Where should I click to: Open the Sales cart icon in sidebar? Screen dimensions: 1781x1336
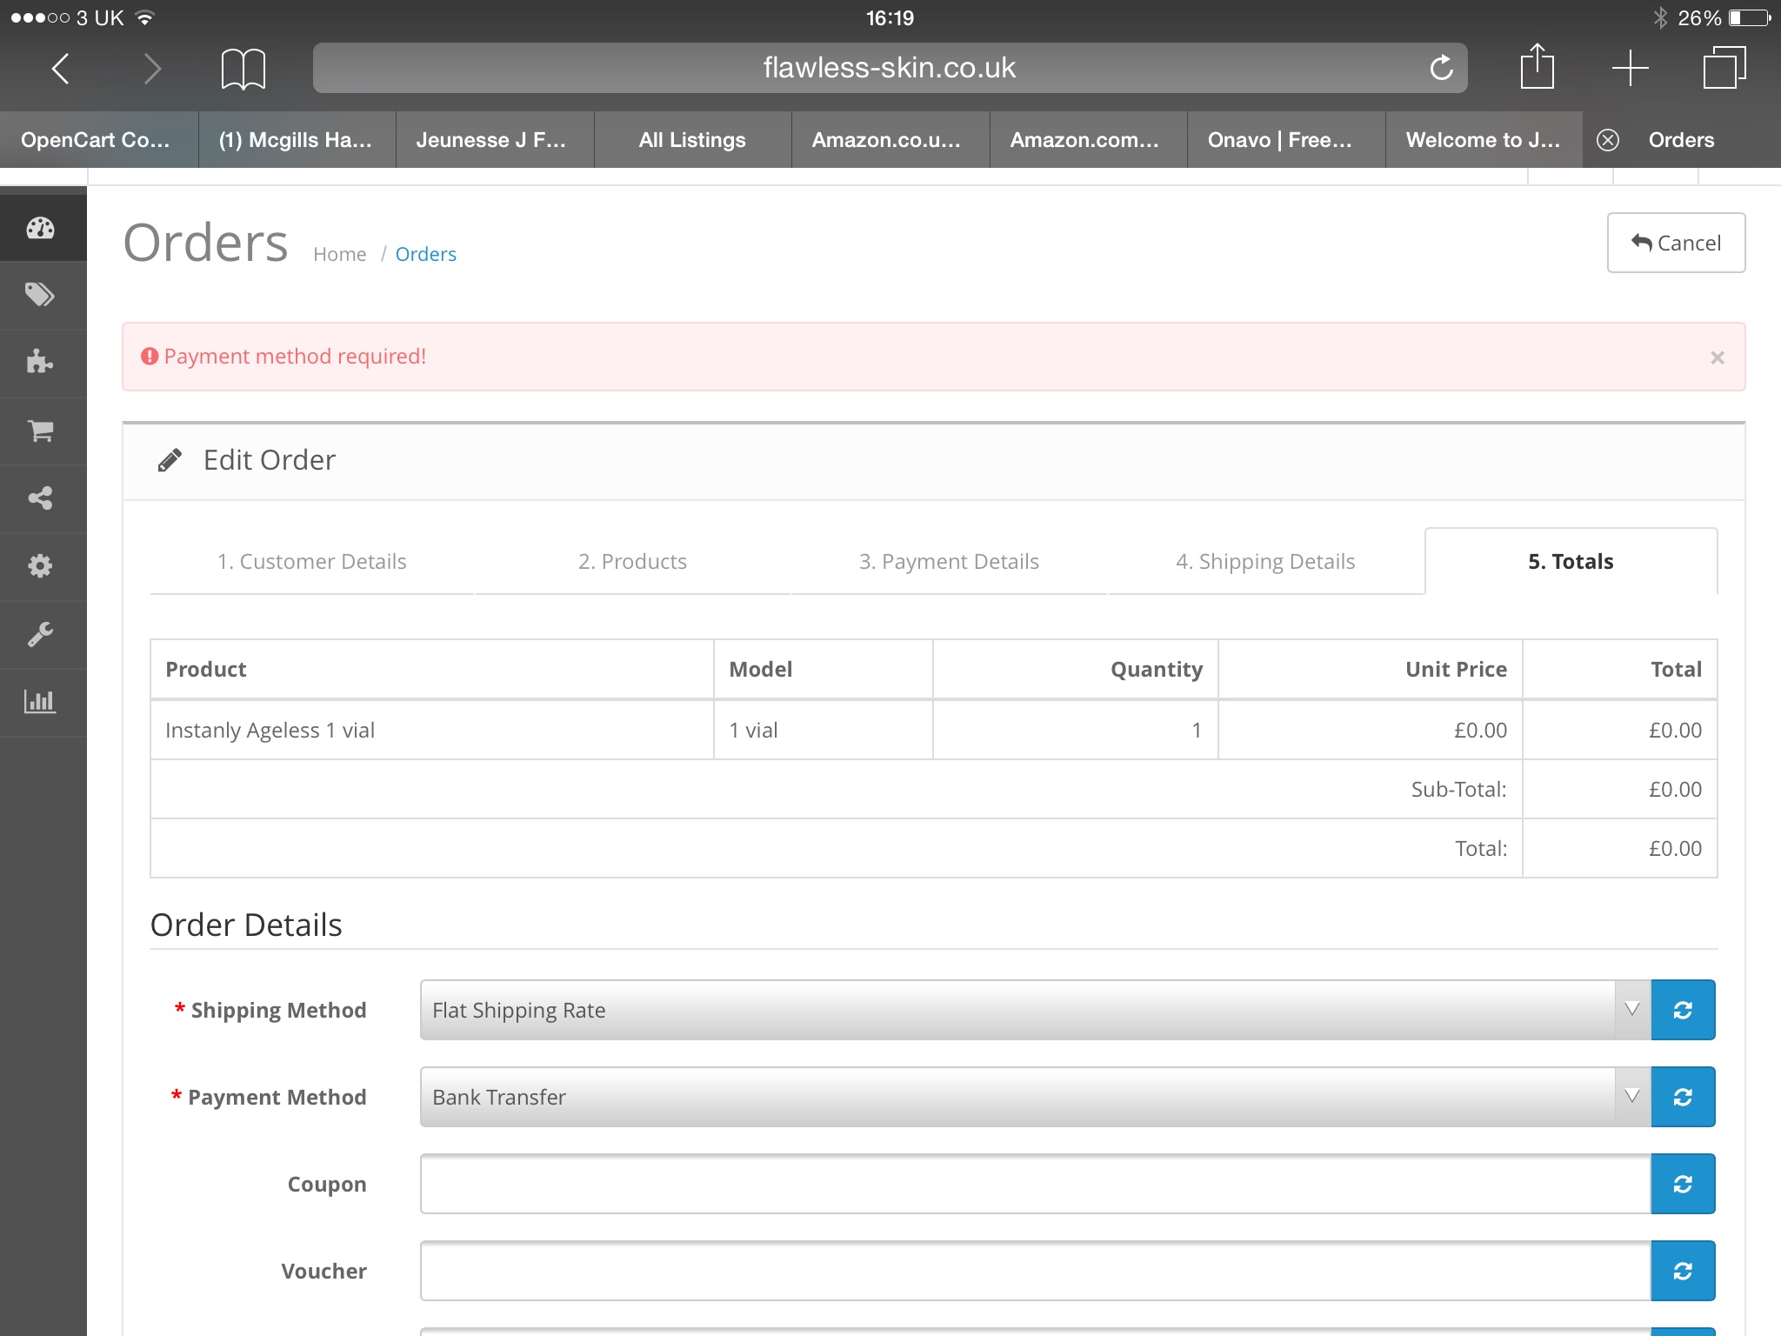click(41, 431)
